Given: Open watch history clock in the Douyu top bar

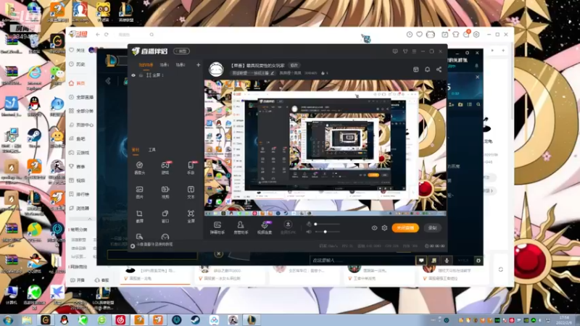Looking at the screenshot, I should click(410, 34).
